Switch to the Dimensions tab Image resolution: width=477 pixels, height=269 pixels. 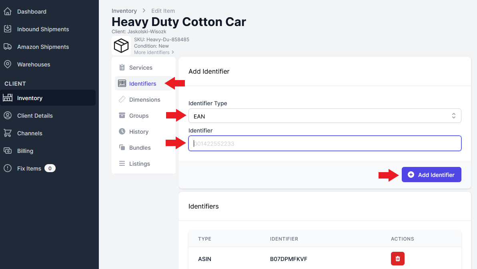click(144, 100)
